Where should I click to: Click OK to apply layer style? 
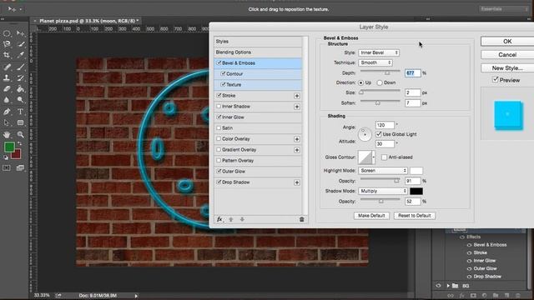(507, 41)
